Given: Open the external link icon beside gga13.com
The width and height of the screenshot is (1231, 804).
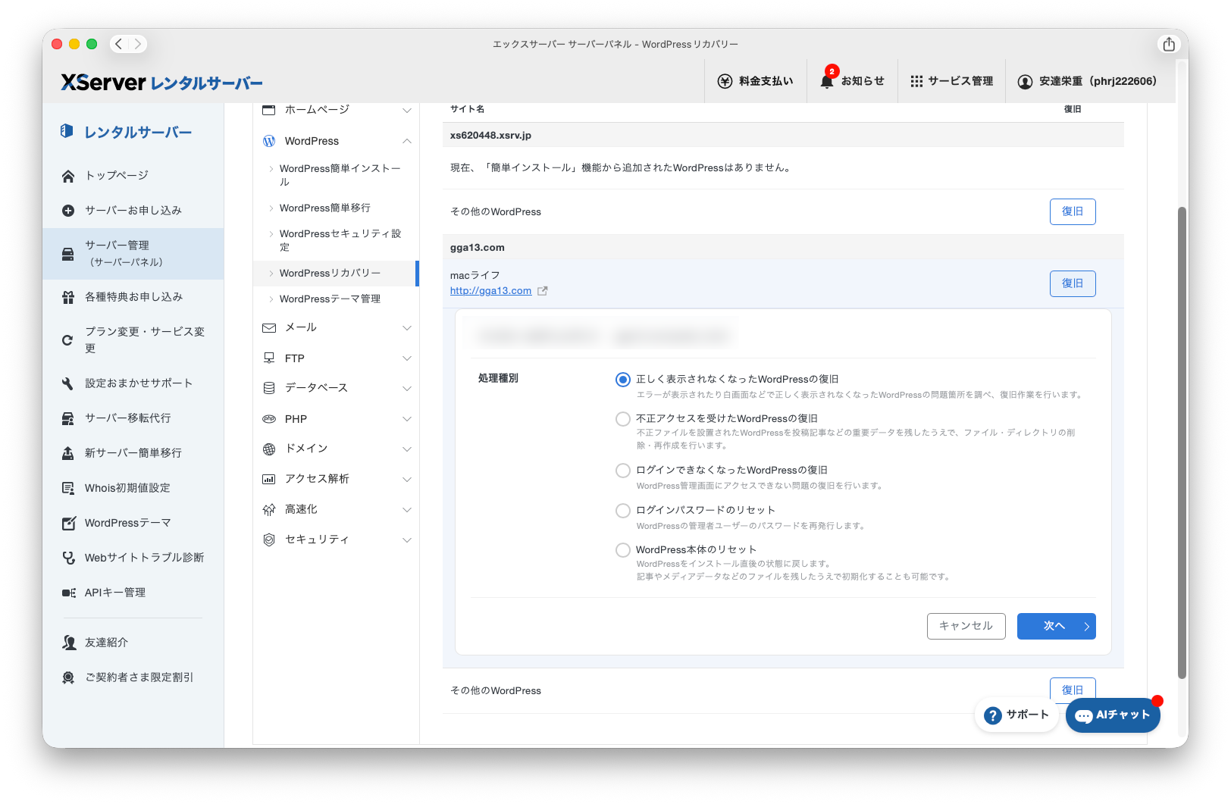Looking at the screenshot, I should point(543,291).
